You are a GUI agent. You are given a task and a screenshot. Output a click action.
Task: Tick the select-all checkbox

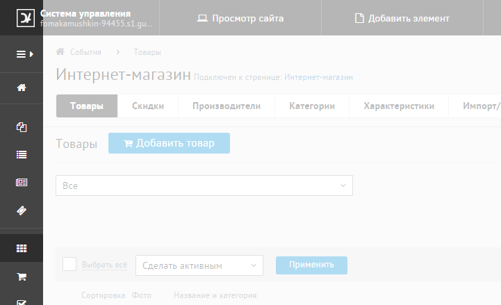point(69,264)
